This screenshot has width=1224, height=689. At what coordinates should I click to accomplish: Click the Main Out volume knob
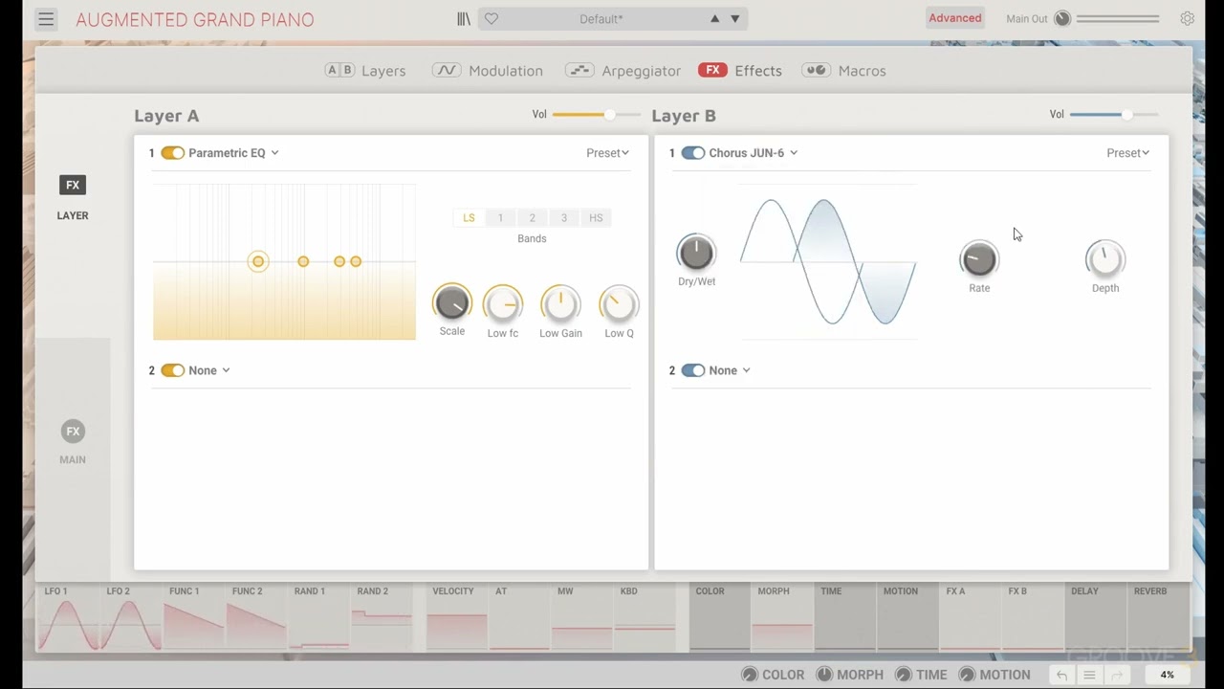(x=1062, y=19)
